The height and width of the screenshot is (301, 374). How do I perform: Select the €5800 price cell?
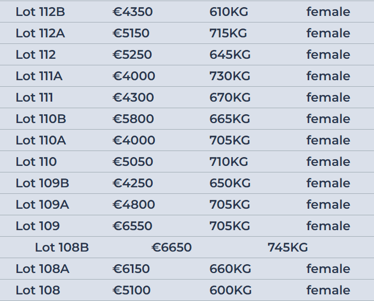point(133,119)
